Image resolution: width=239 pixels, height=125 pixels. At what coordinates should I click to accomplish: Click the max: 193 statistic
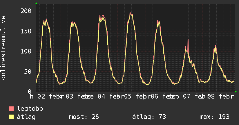pyautogui.click(x=214, y=117)
